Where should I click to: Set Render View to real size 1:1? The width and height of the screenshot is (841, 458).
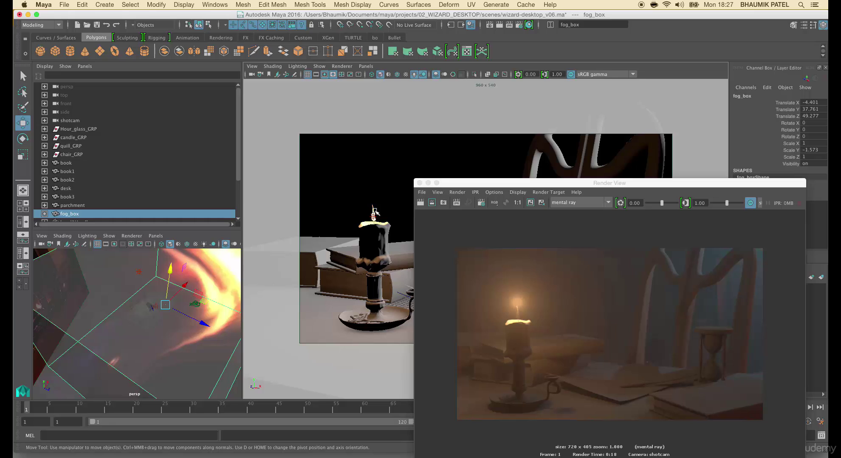coord(517,203)
